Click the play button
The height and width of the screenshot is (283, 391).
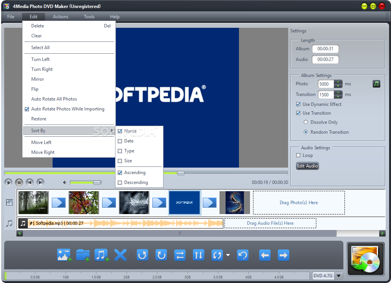(x=8, y=182)
